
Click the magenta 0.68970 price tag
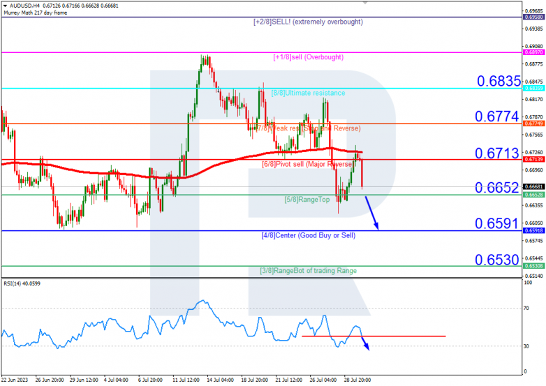pos(534,52)
